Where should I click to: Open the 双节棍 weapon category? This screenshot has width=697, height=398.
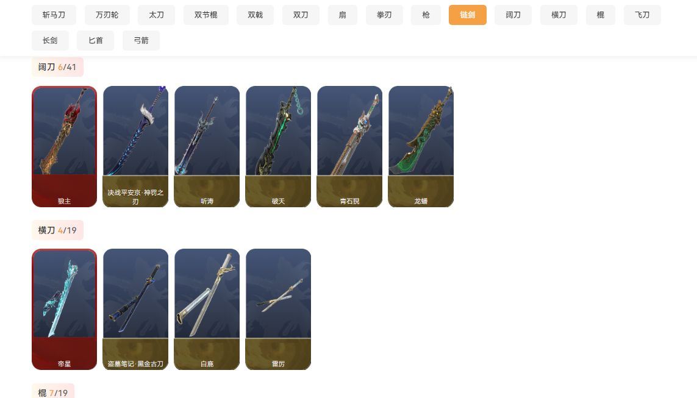click(x=206, y=15)
